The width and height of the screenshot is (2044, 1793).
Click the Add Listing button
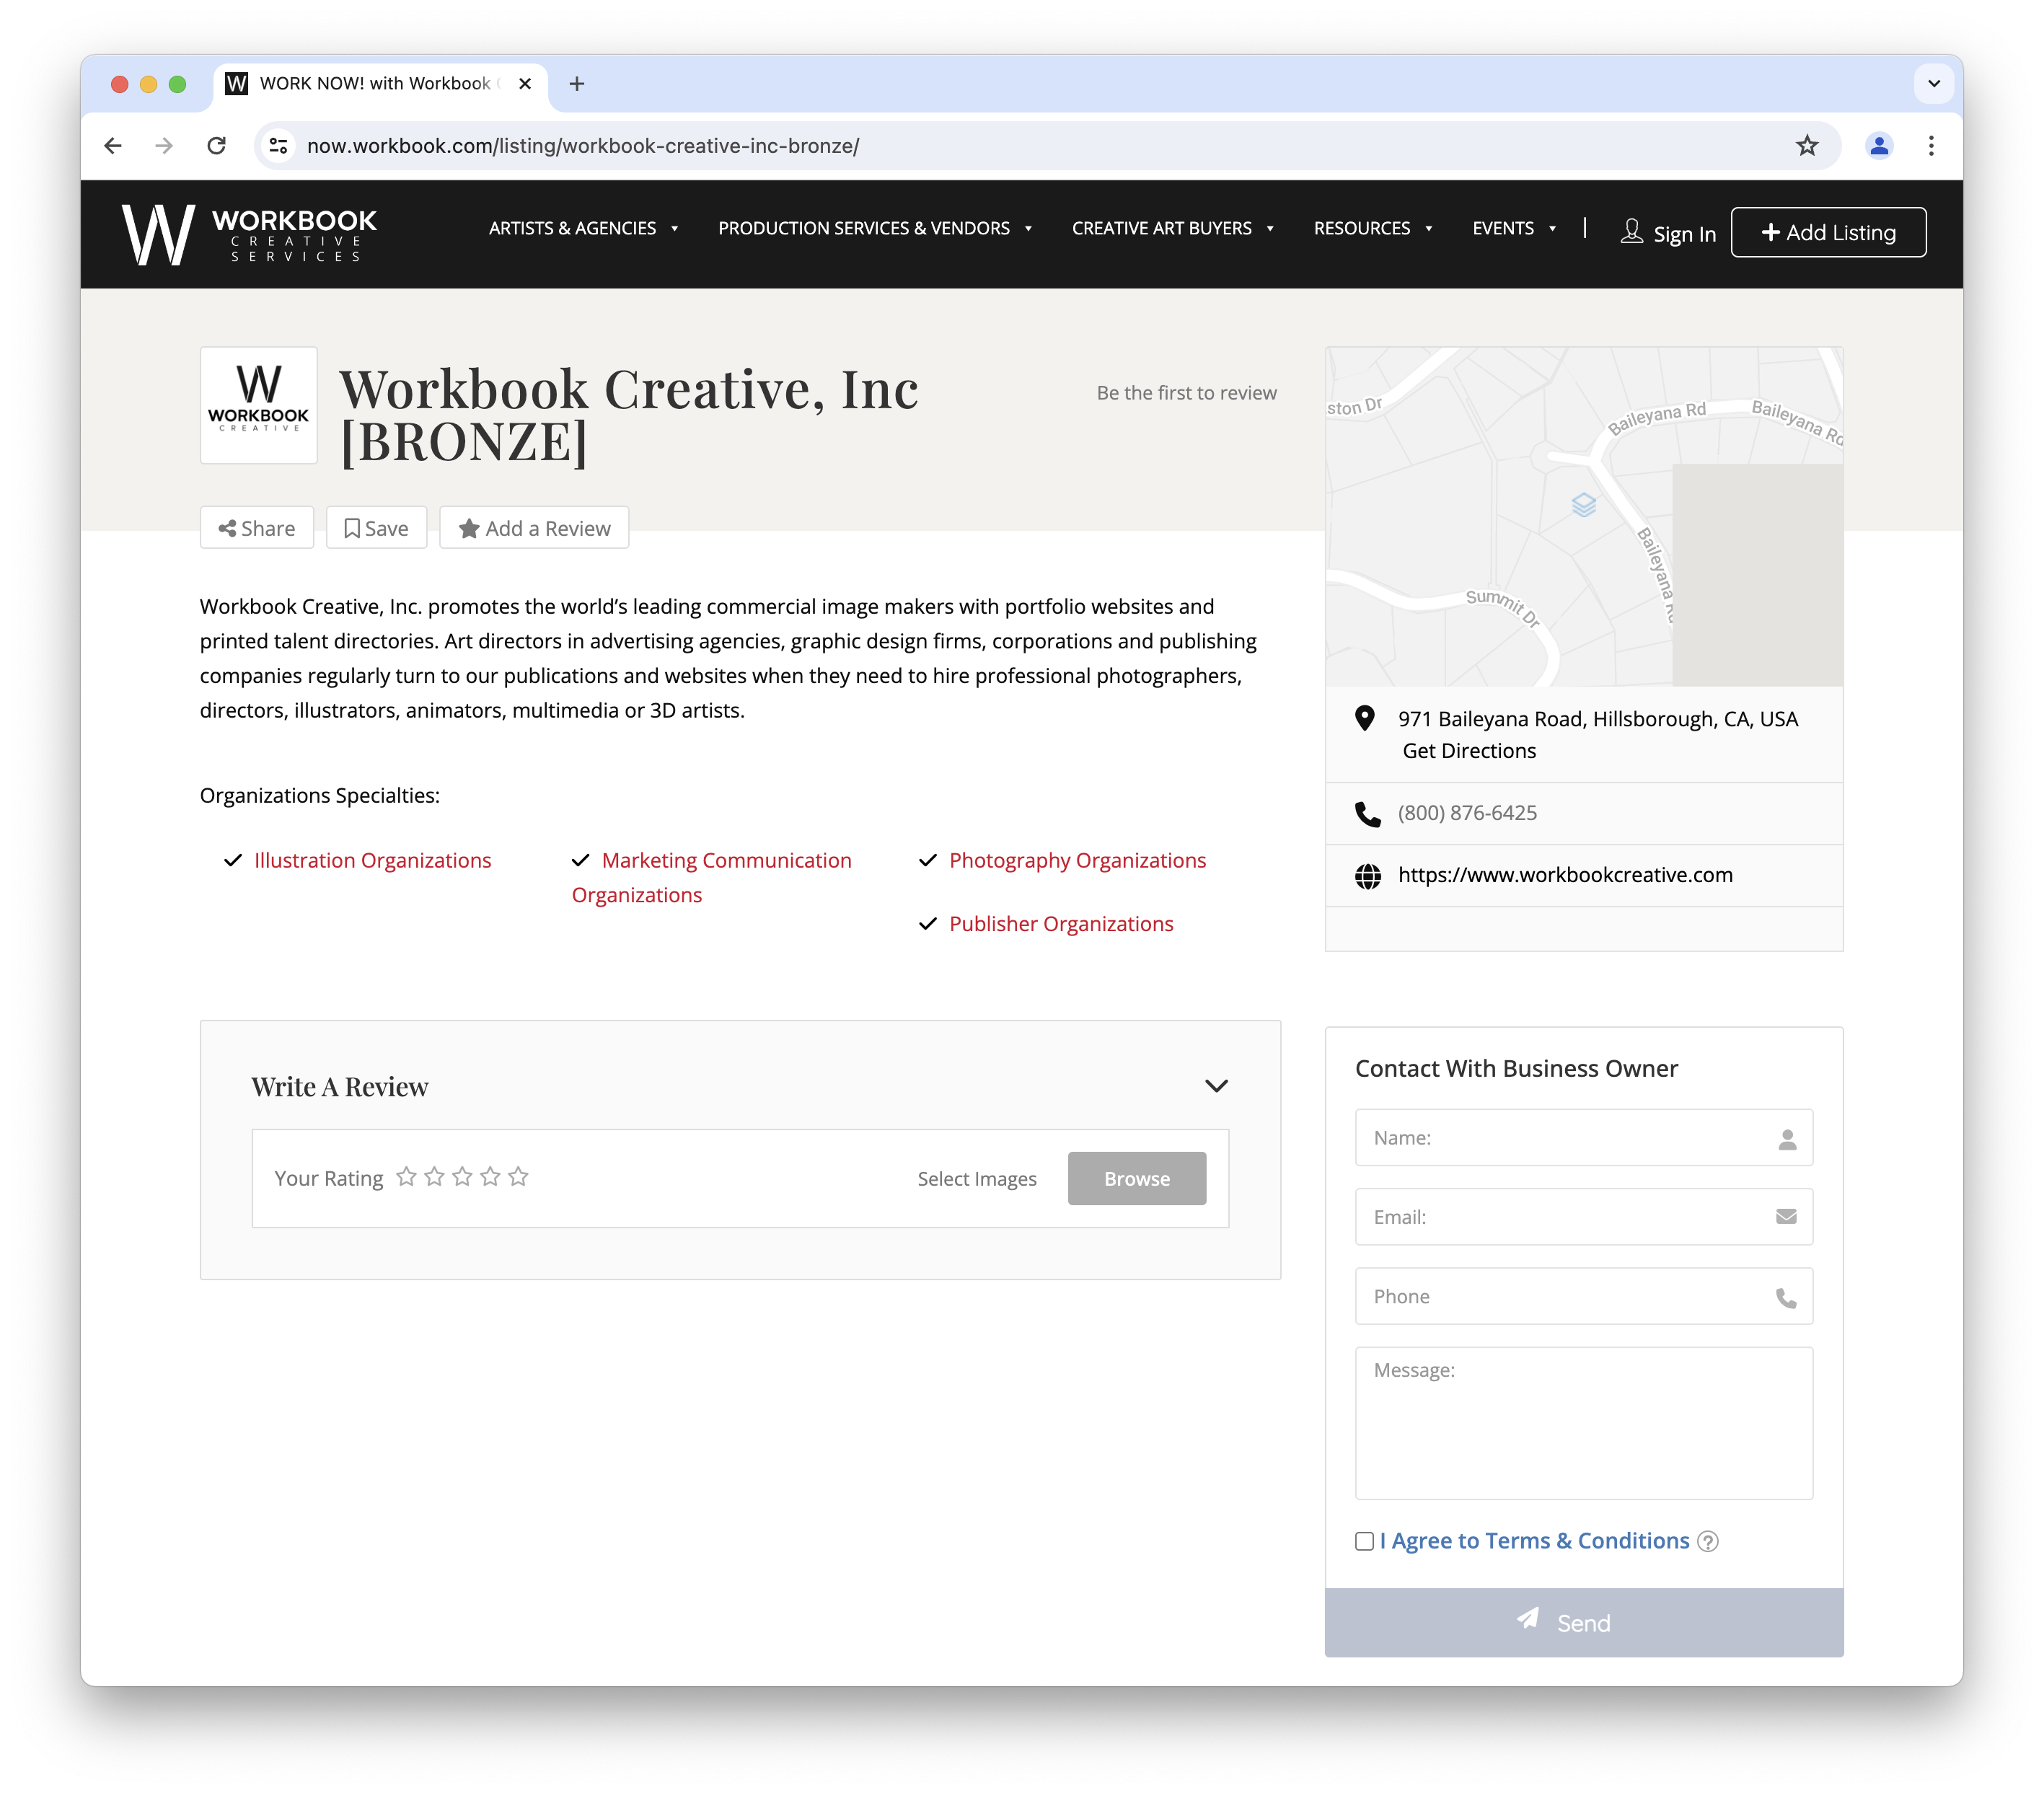pos(1828,233)
